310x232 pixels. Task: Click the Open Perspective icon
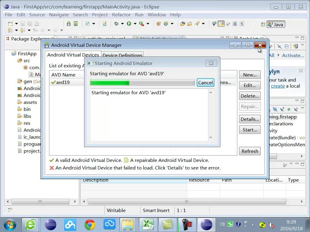tap(263, 24)
